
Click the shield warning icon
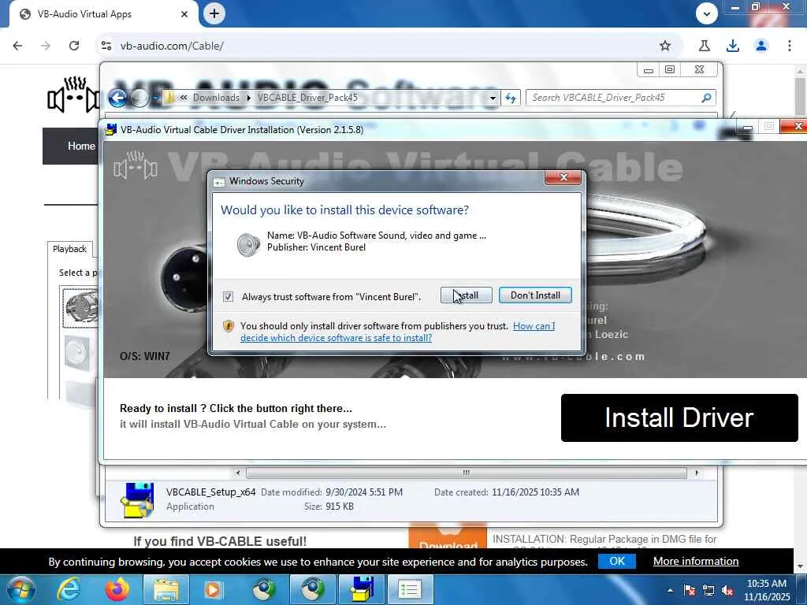[x=229, y=326]
